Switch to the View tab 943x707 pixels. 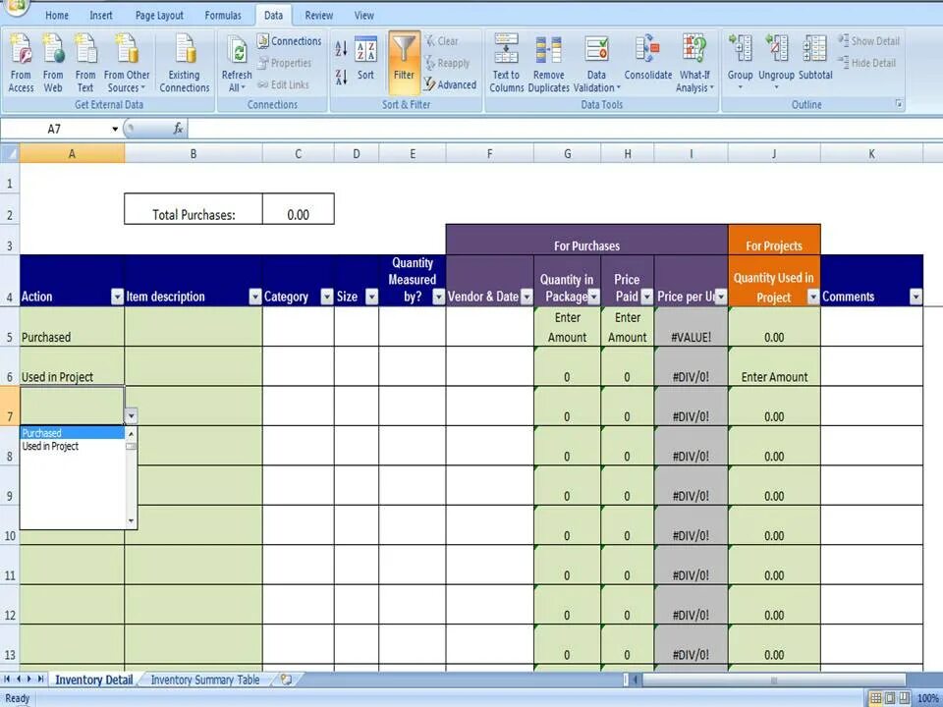click(x=363, y=15)
